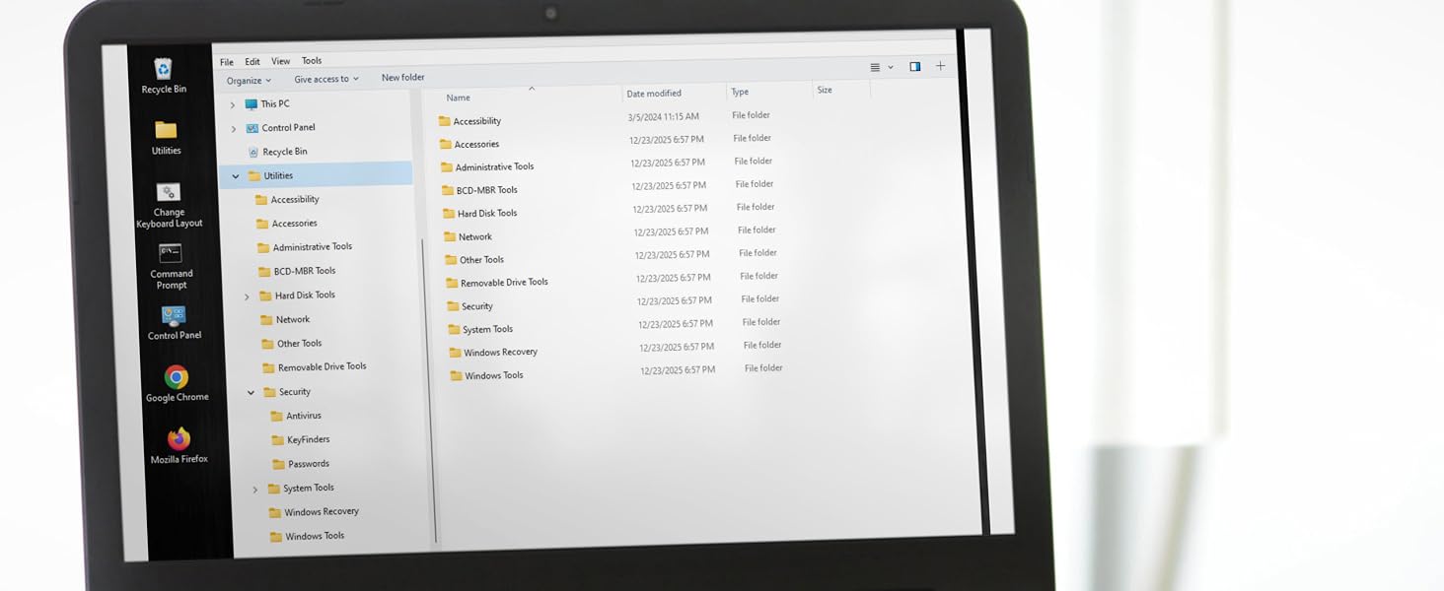Screen dimensions: 1444x591
Task: Click the plus icon in the toolbar
Action: pyautogui.click(x=940, y=66)
